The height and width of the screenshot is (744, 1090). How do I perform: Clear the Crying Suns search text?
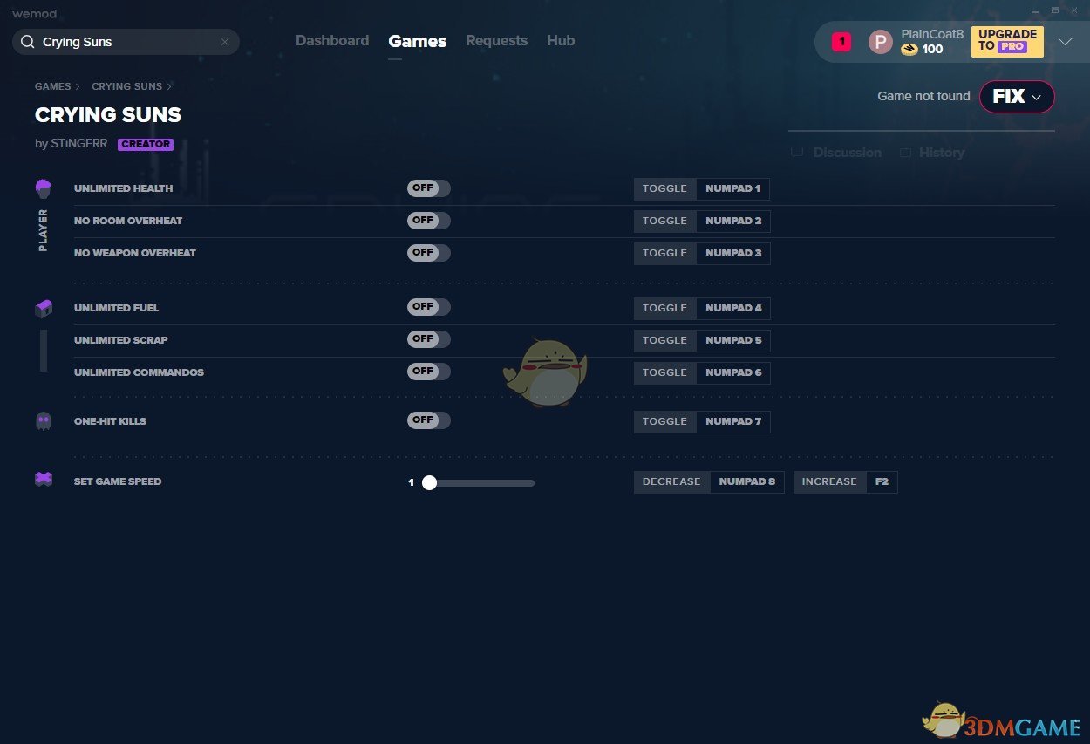click(224, 42)
